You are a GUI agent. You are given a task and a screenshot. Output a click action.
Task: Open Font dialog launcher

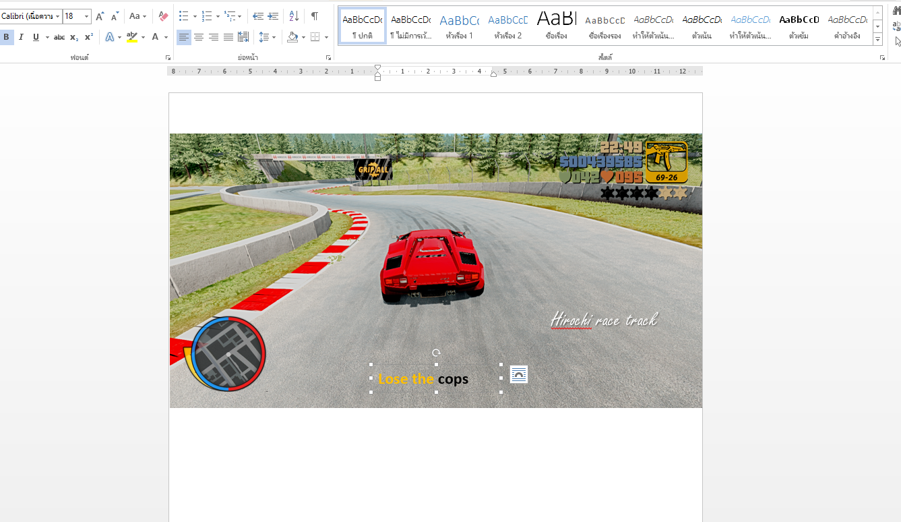pyautogui.click(x=168, y=58)
